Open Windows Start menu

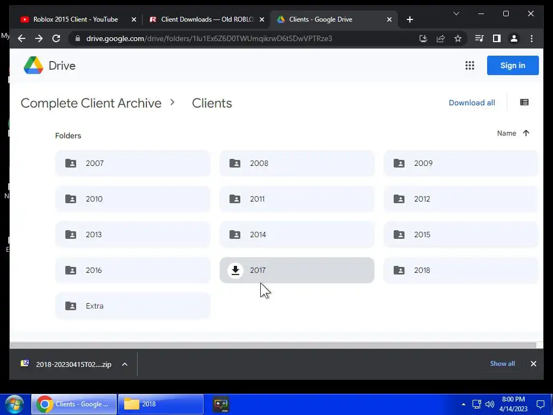pyautogui.click(x=14, y=404)
